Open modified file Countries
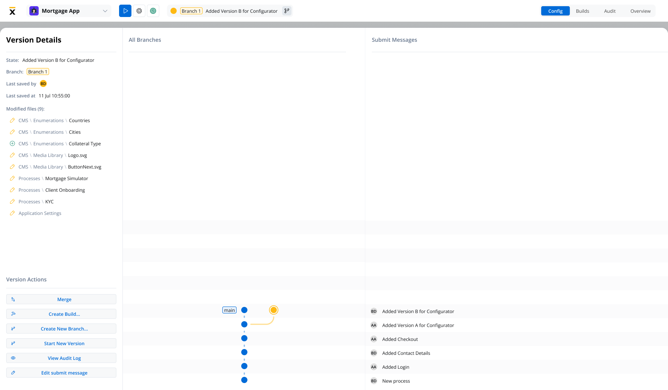Image resolution: width=668 pixels, height=390 pixels. [x=79, y=121]
